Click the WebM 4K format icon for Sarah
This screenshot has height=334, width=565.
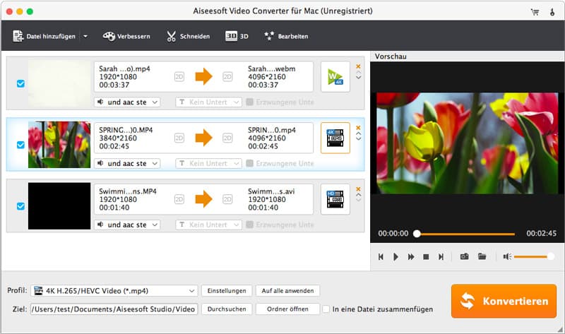tap(335, 77)
